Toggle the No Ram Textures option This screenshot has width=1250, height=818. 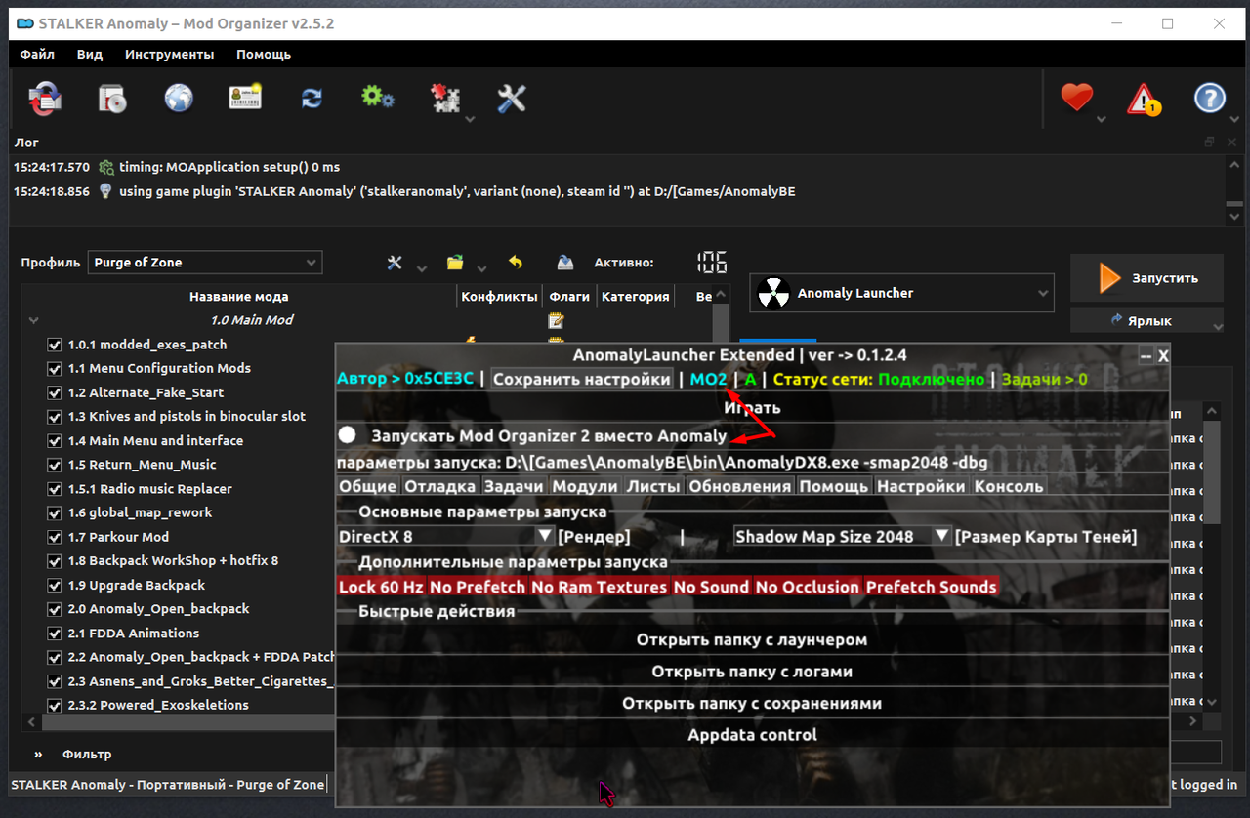(x=599, y=587)
